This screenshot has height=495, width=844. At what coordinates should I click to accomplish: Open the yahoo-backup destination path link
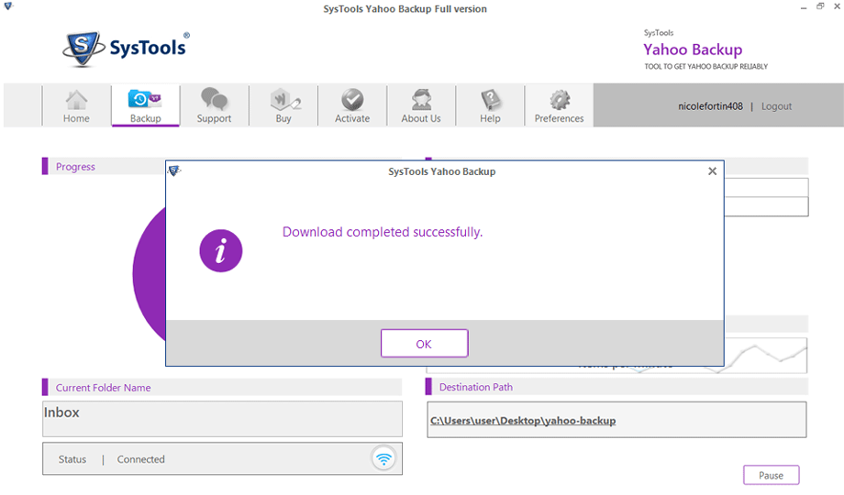[523, 421]
